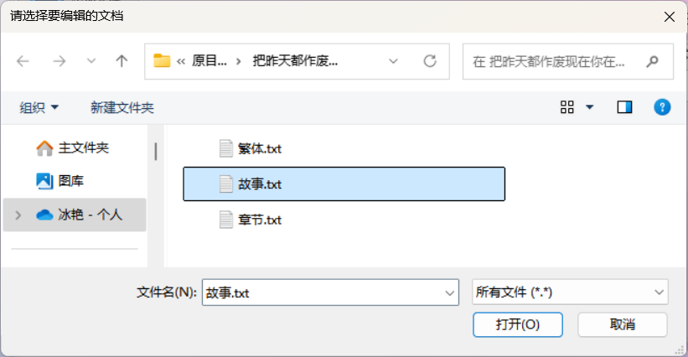Refresh the current folder view
The width and height of the screenshot is (688, 357).
point(430,61)
